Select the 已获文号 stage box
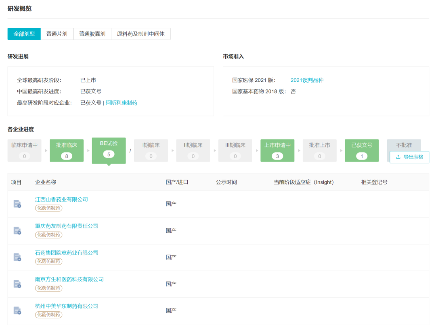The width and height of the screenshot is (436, 325). 362,150
